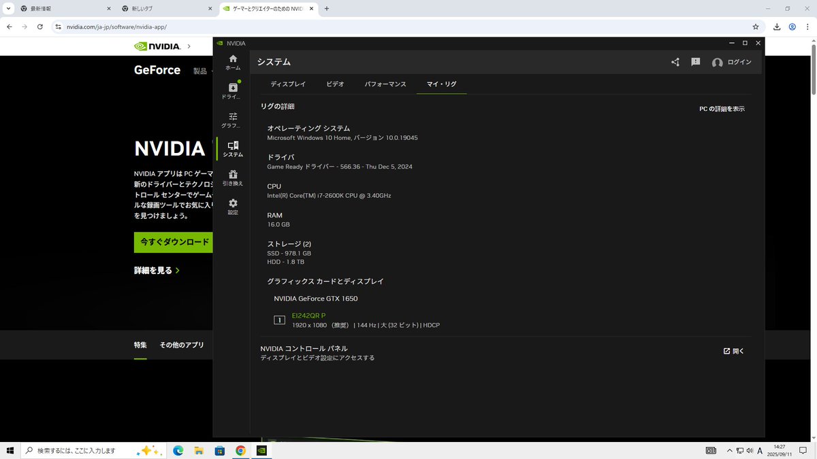Click 今すぐダウンロード on the webpage
This screenshot has height=459, width=817.
click(174, 242)
